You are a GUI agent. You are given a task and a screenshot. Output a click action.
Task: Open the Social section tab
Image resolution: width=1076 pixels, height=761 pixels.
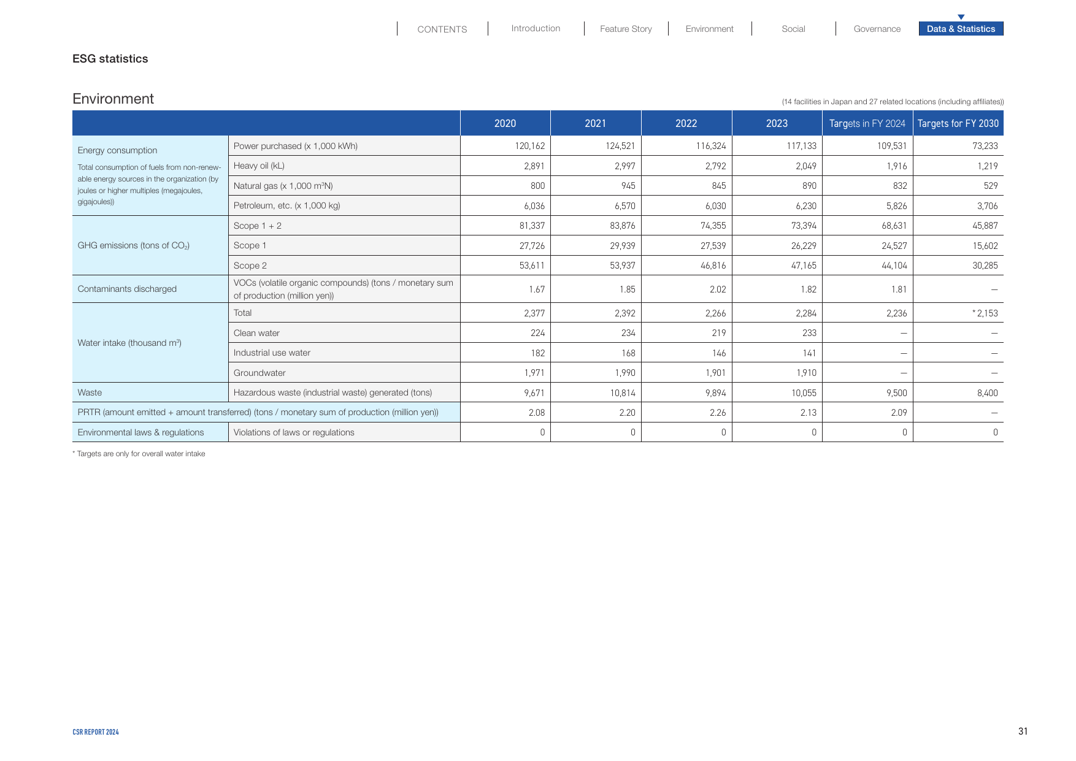[x=793, y=29]
